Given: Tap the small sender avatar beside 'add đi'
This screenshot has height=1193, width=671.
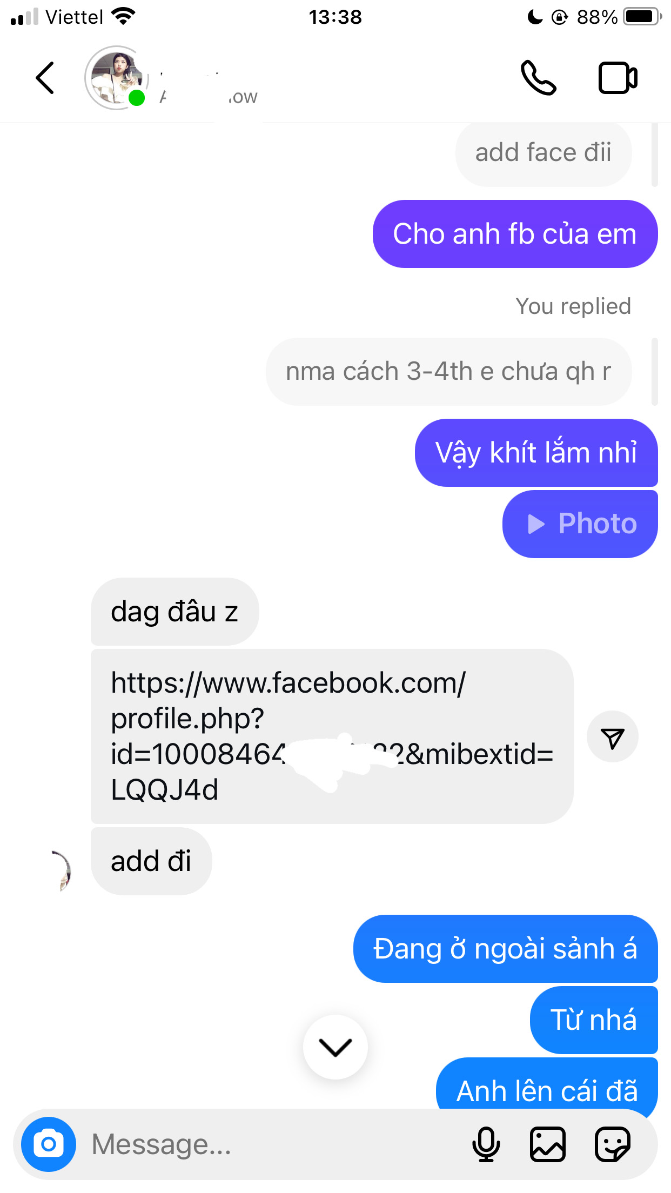Looking at the screenshot, I should pyautogui.click(x=62, y=871).
